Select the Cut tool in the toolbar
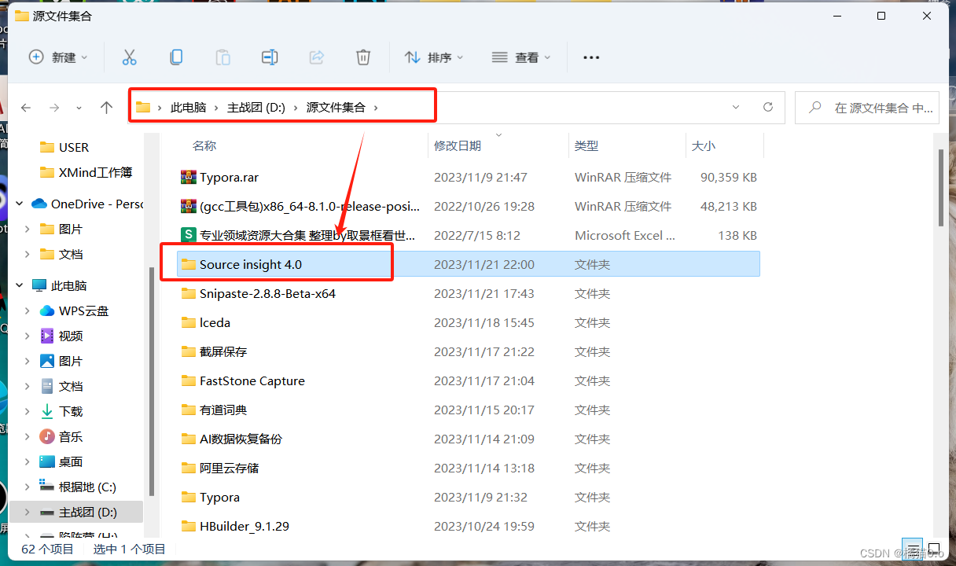The image size is (956, 566). [129, 57]
